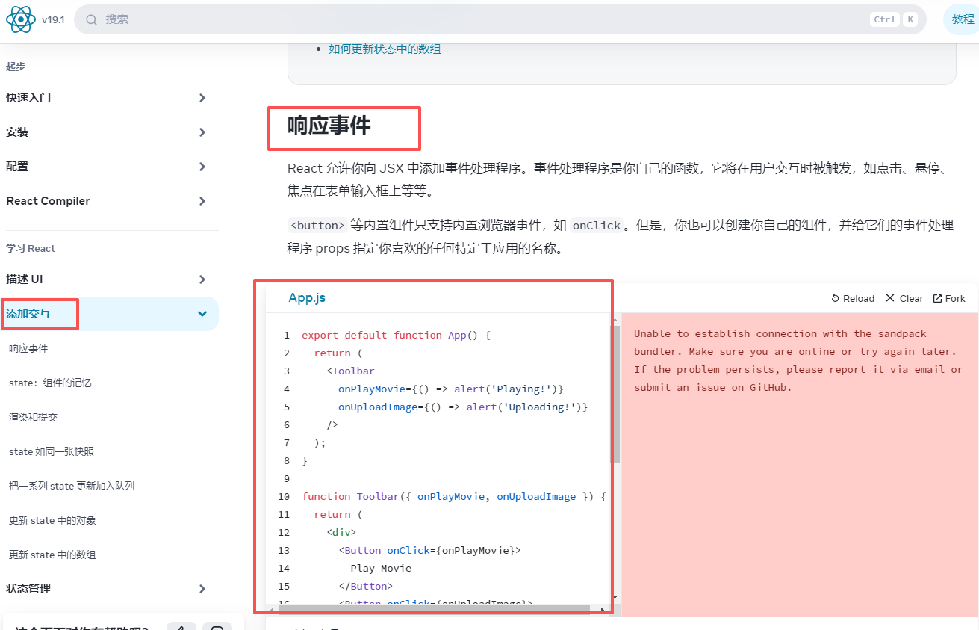Image resolution: width=979 pixels, height=630 pixels.
Task: Click the 学习 React section label
Action: point(31,249)
